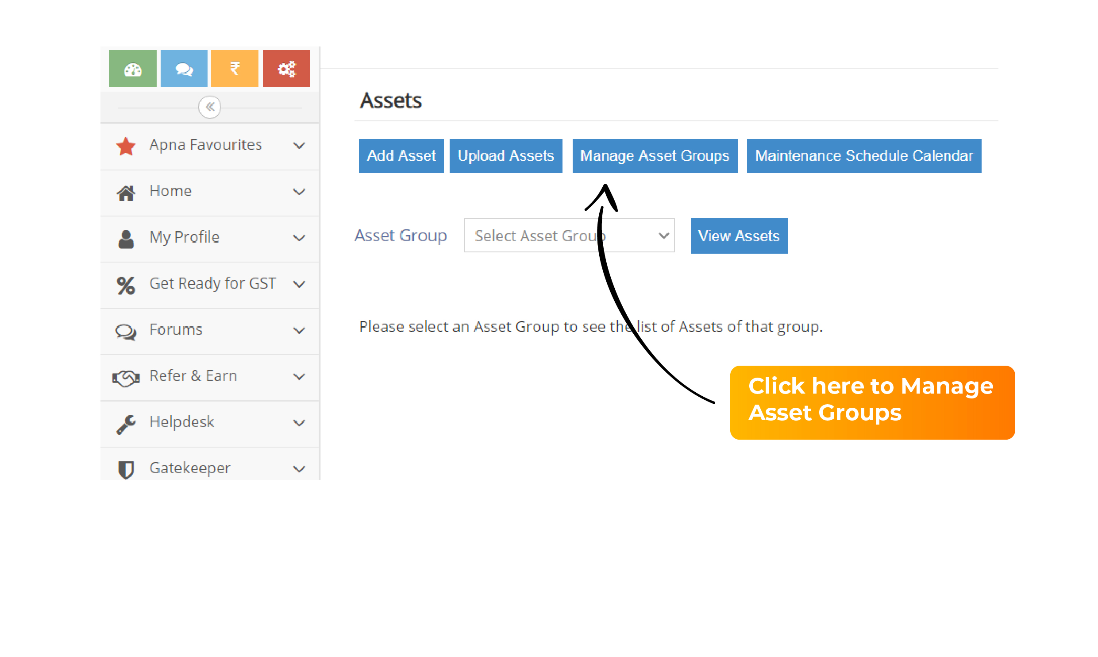Screen dimensions: 1098x657
Task: Click the Helpdesk wrench icon
Action: 126,424
